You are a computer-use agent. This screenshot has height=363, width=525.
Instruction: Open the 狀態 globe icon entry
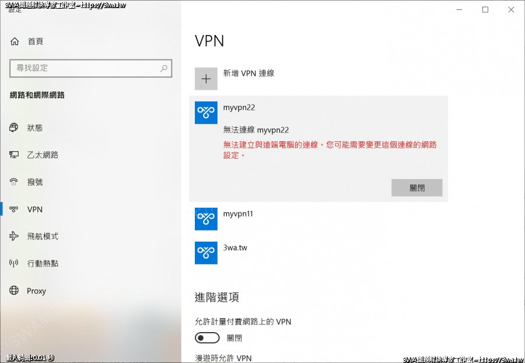(x=14, y=128)
